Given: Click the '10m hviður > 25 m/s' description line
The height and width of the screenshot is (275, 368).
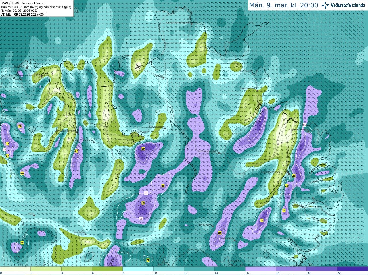Looking at the screenshot, I should click(36, 7).
